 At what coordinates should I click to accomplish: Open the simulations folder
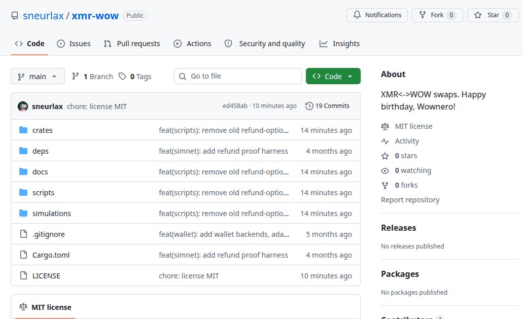[x=52, y=214]
